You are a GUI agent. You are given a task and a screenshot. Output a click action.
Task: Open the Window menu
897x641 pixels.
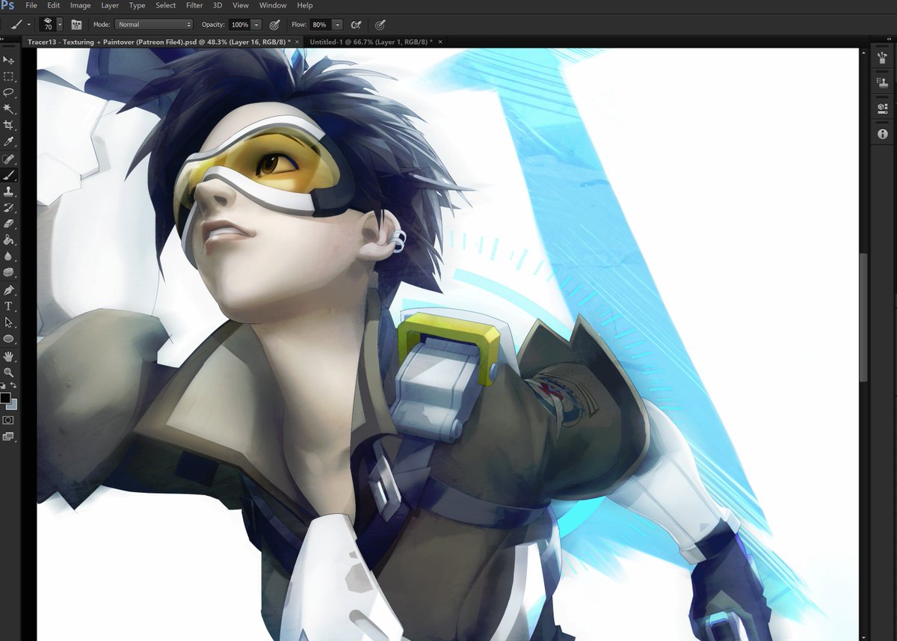(x=273, y=5)
